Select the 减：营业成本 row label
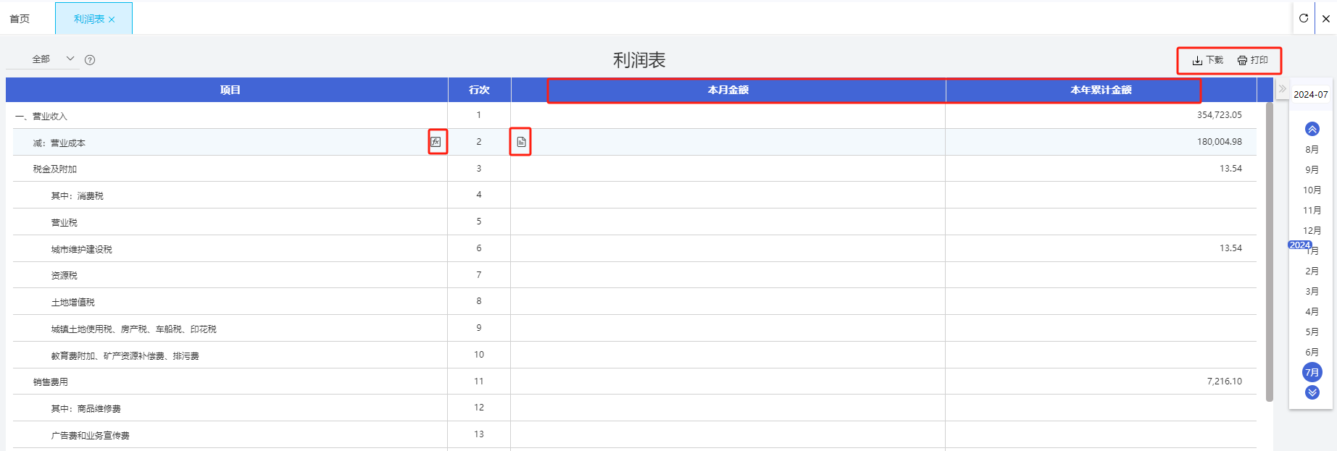The height and width of the screenshot is (451, 1337). tap(59, 143)
